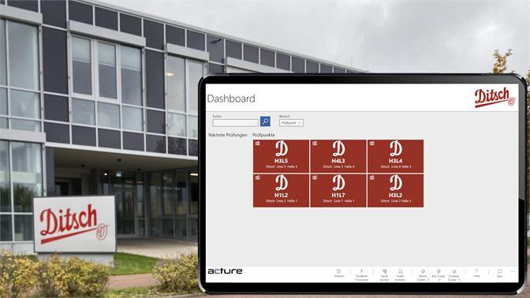Open Pendente Formulare in bottom toolbar

pos(362,275)
